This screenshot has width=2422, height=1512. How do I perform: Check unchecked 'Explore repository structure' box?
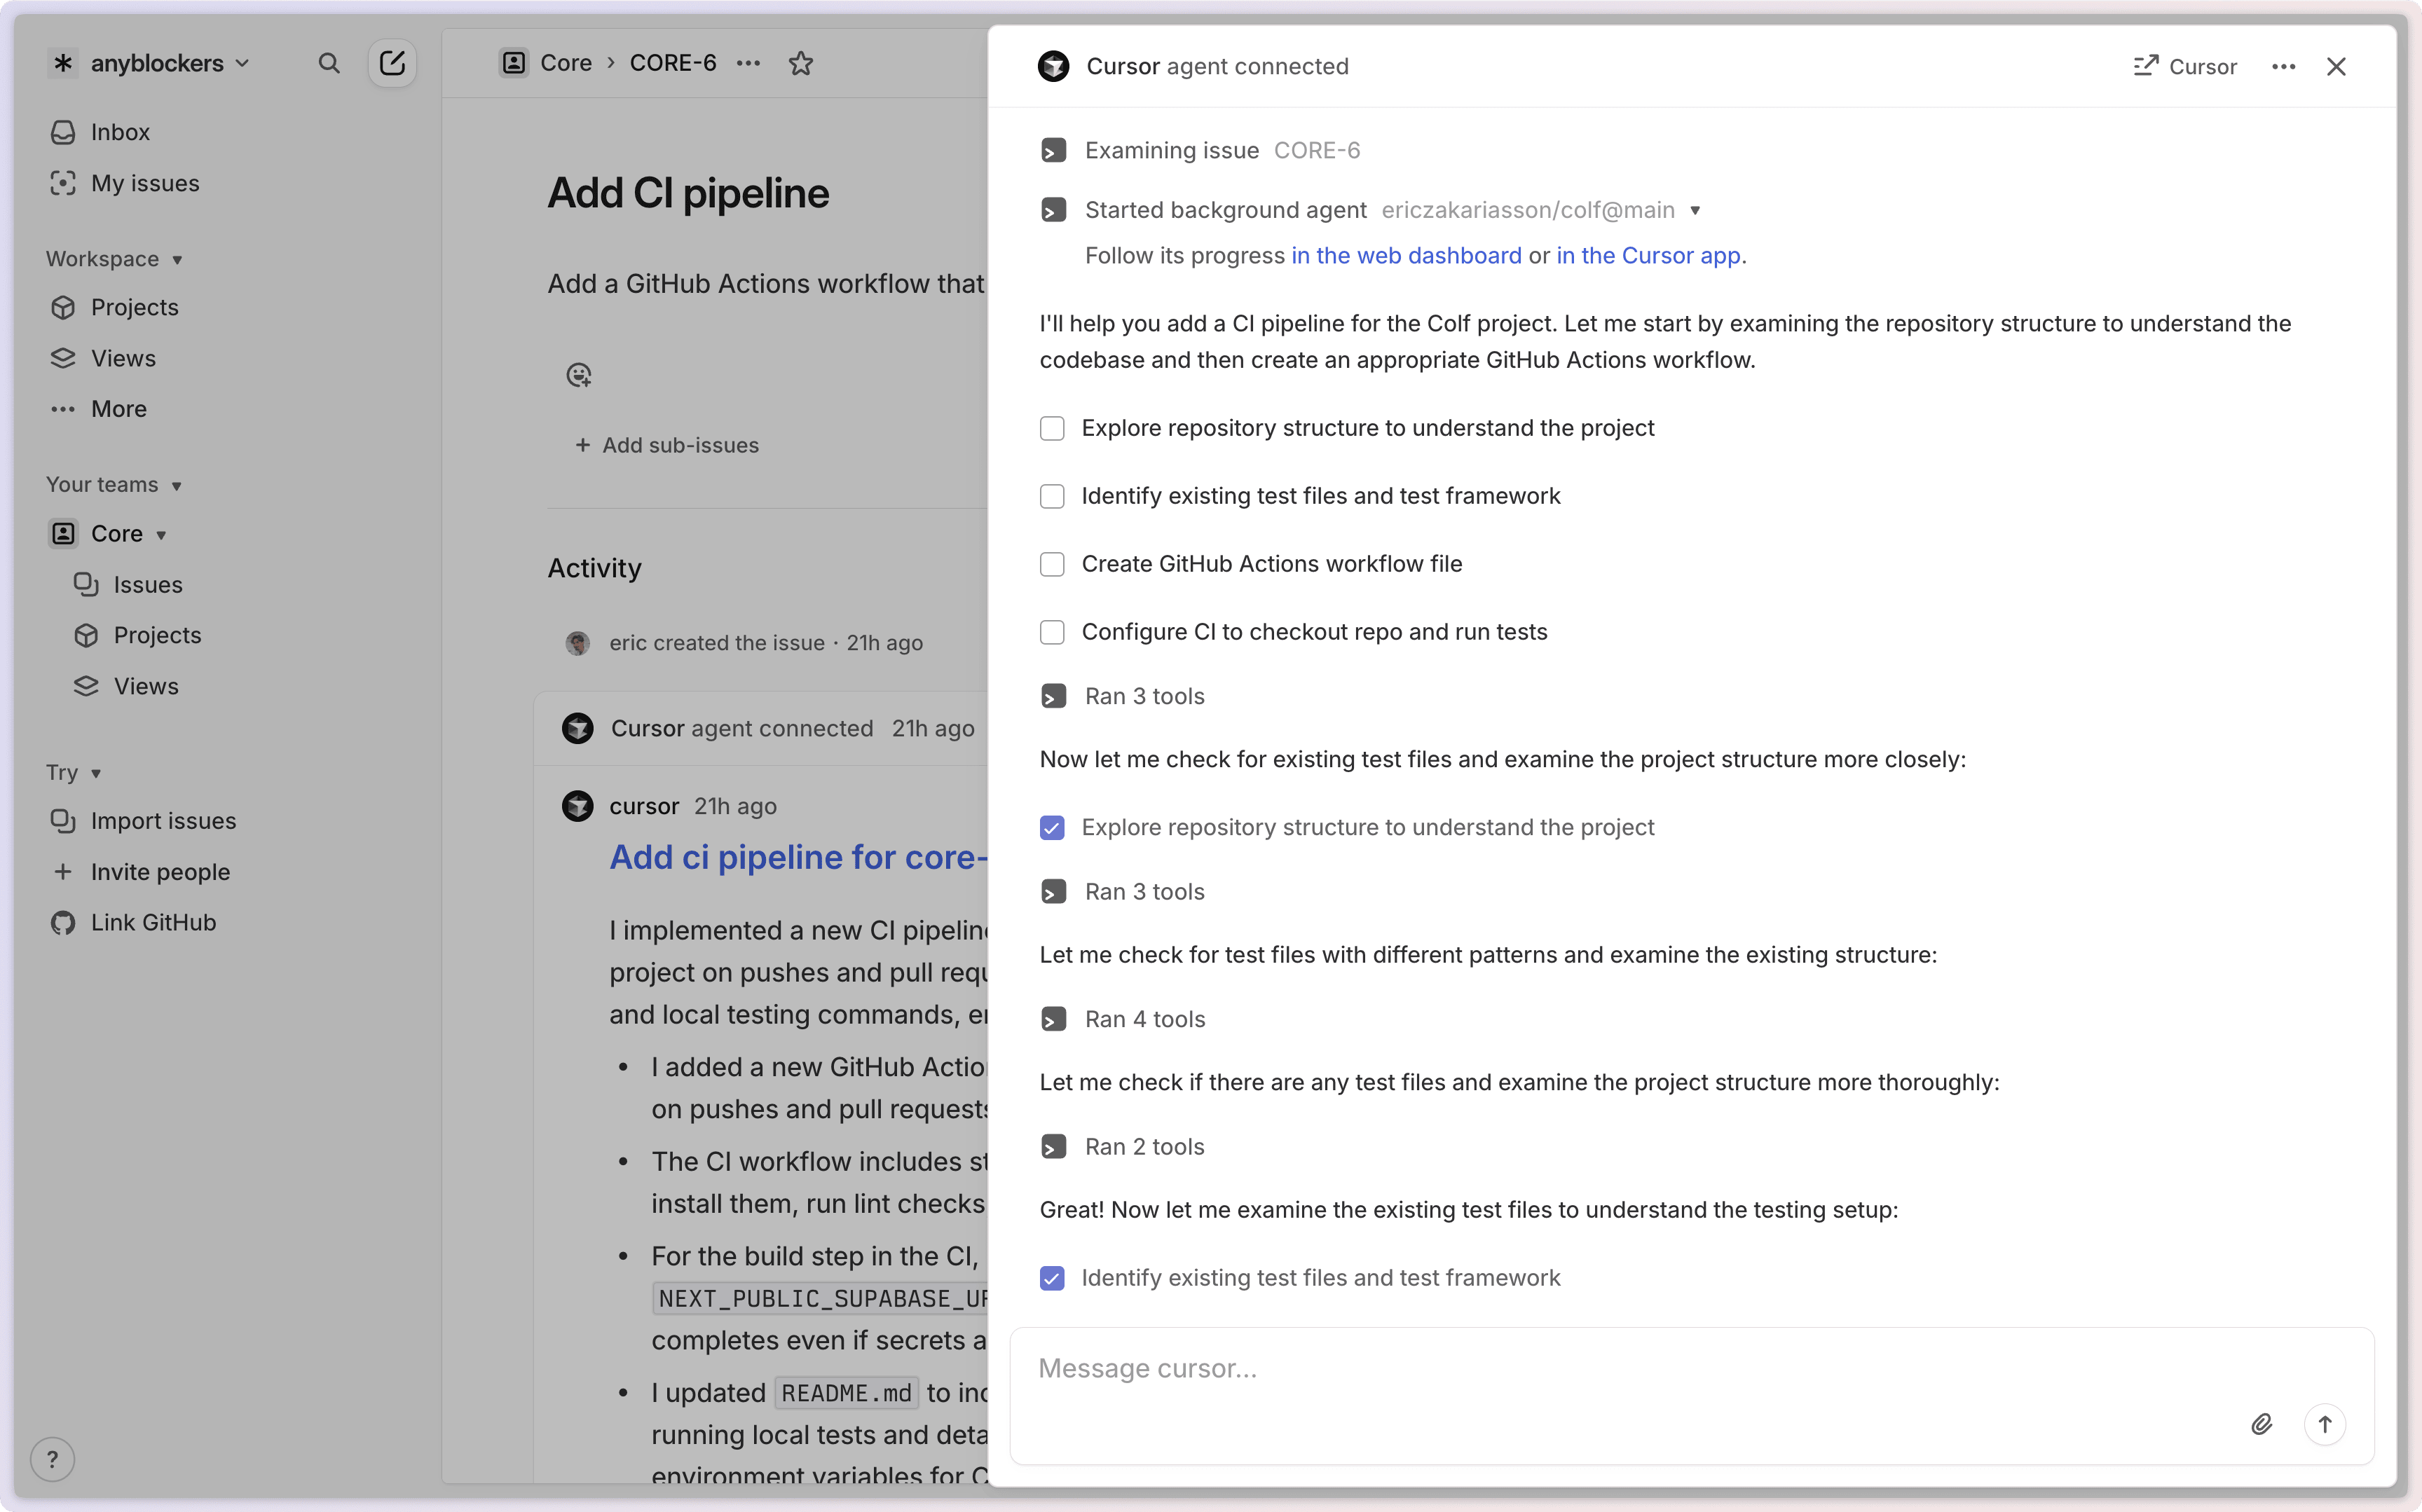pyautogui.click(x=1052, y=429)
